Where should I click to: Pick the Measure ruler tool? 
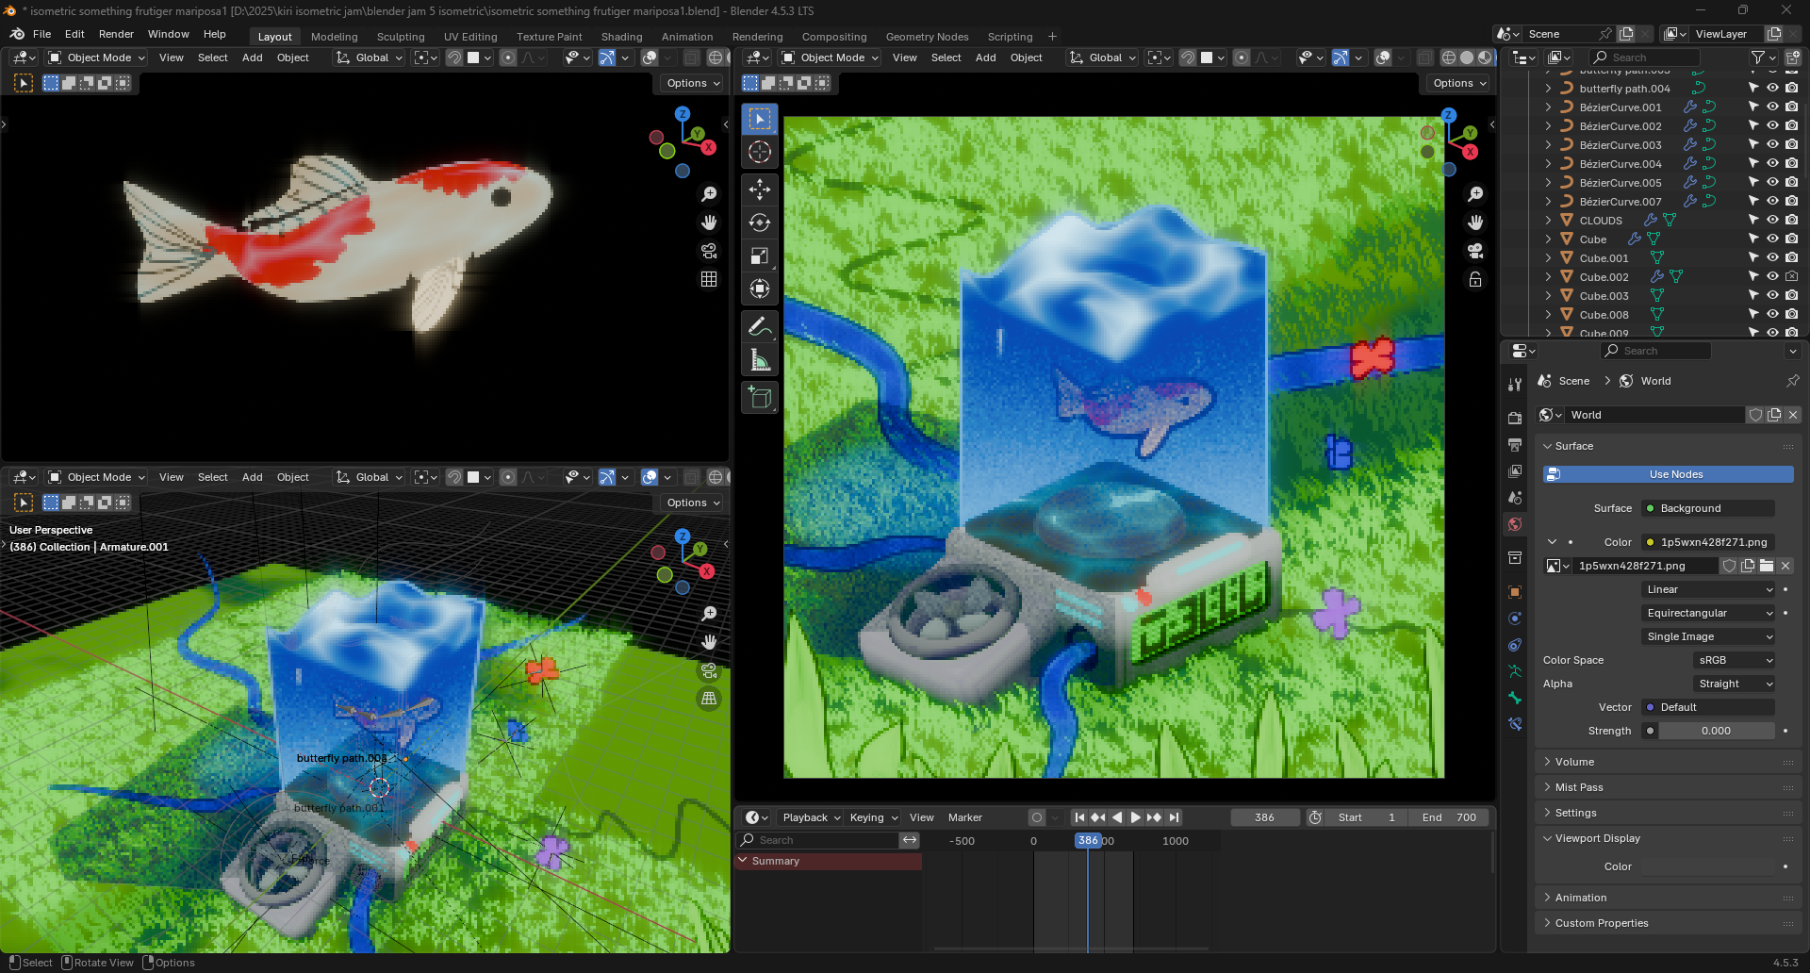point(760,360)
